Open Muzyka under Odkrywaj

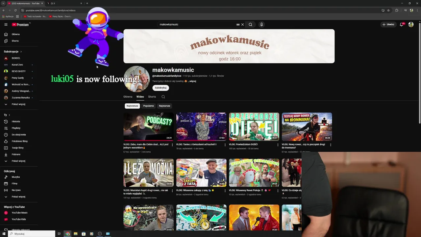tap(16, 177)
